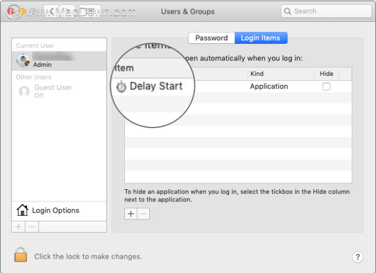This screenshot has width=376, height=273.
Task: Select the Login Items tab
Action: (x=261, y=38)
